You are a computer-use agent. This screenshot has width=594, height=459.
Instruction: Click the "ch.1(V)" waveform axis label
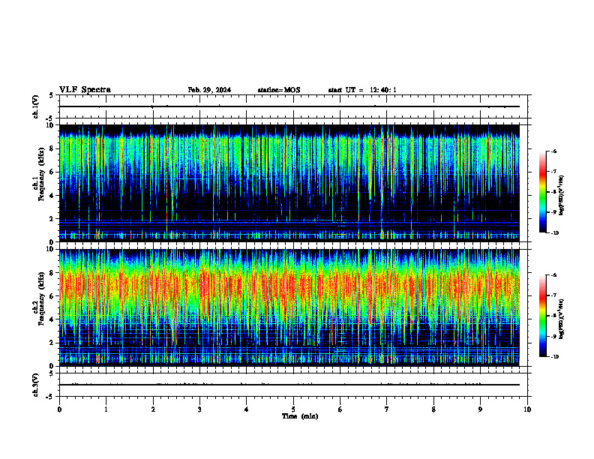36,106
